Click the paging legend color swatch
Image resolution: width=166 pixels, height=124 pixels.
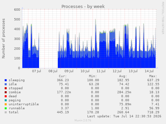(x=6, y=100)
